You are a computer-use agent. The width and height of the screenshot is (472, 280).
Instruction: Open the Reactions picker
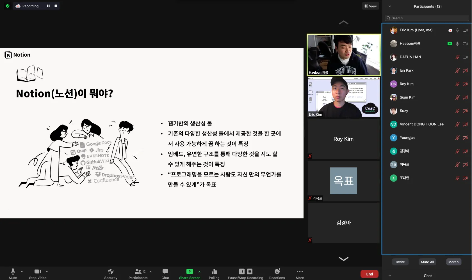[x=277, y=274]
